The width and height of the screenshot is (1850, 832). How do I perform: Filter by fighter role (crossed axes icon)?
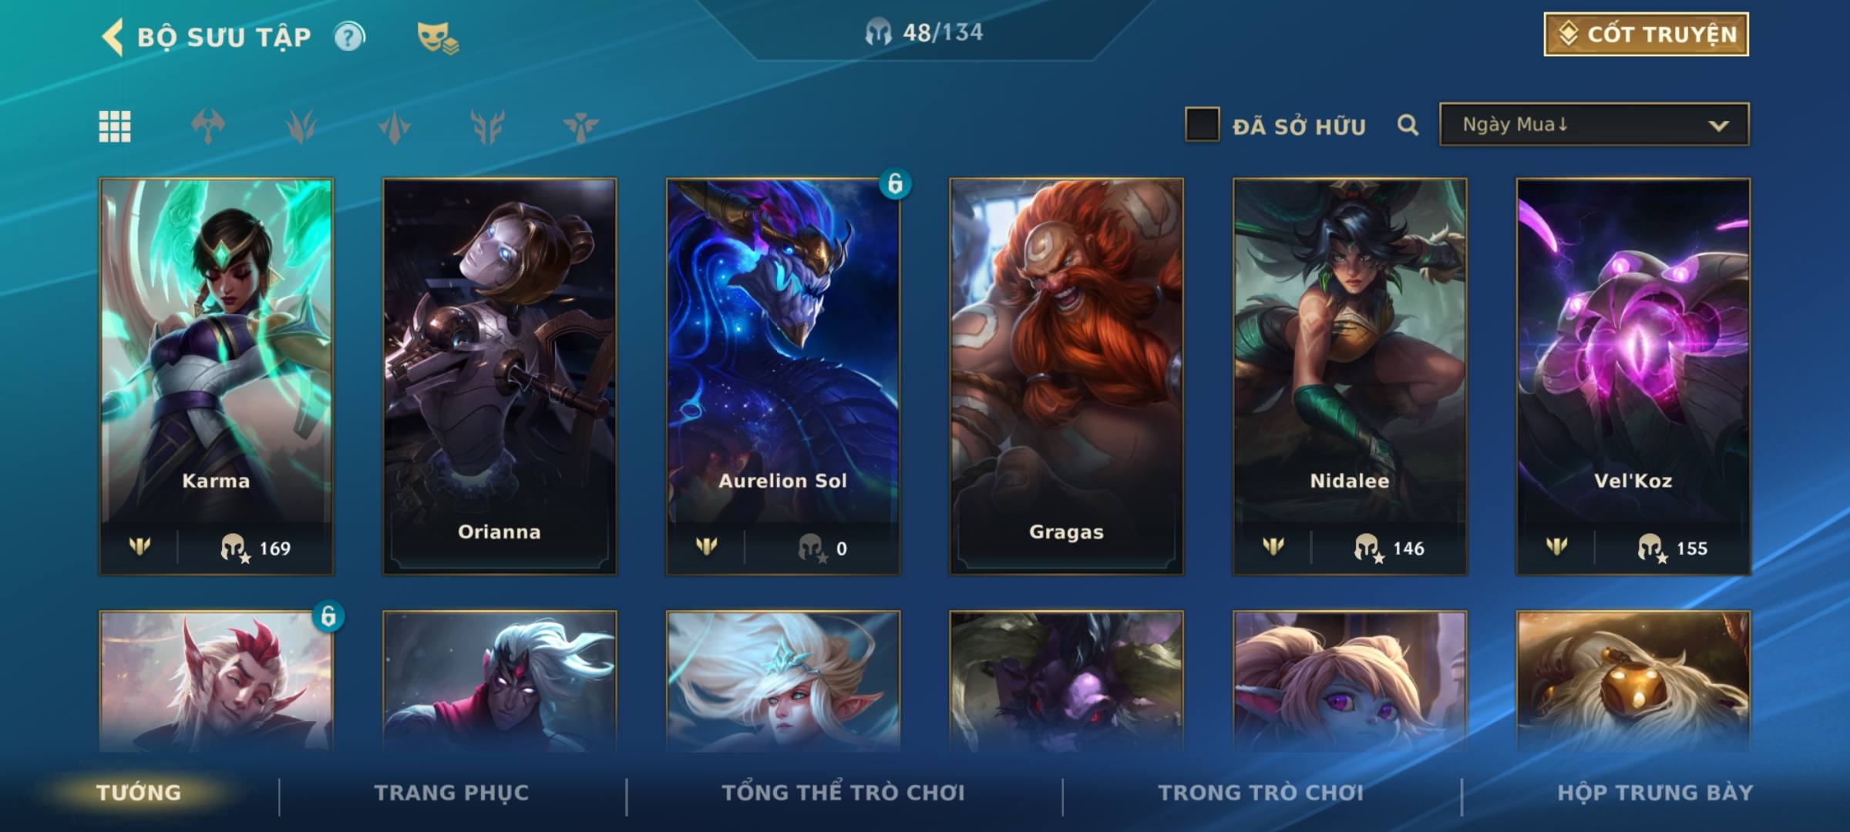click(208, 126)
